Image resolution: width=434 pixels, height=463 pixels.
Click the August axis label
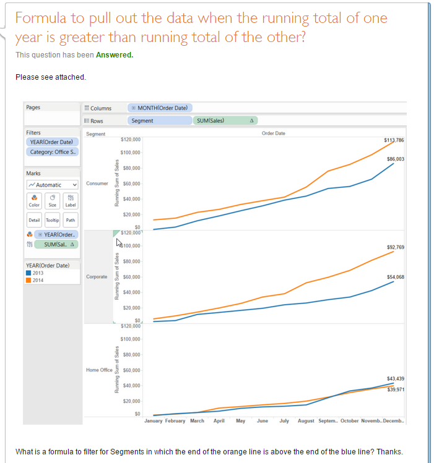point(306,421)
